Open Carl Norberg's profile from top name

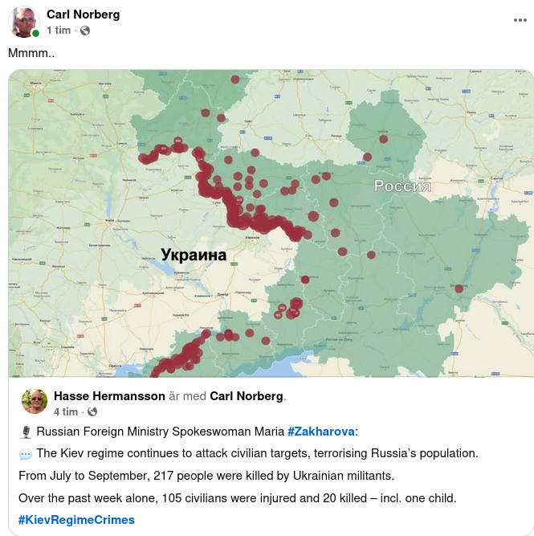point(82,14)
